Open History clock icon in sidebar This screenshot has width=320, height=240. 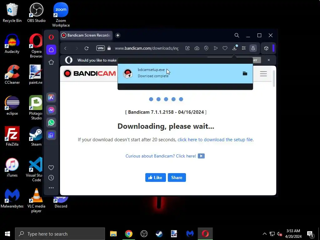coord(51,177)
